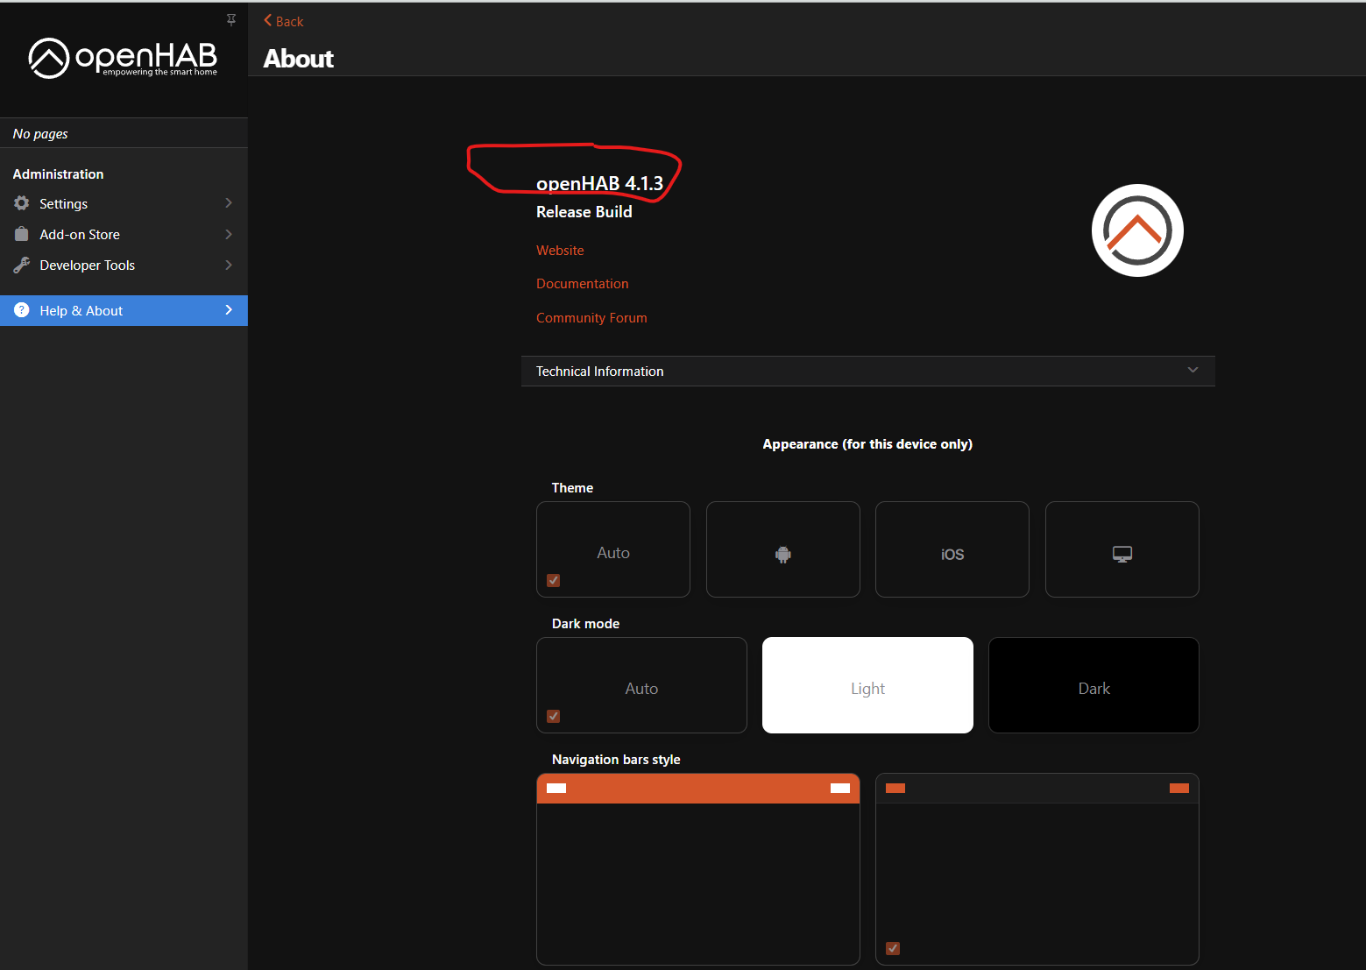Select the Auto theme option
The width and height of the screenshot is (1366, 970).
click(x=613, y=550)
